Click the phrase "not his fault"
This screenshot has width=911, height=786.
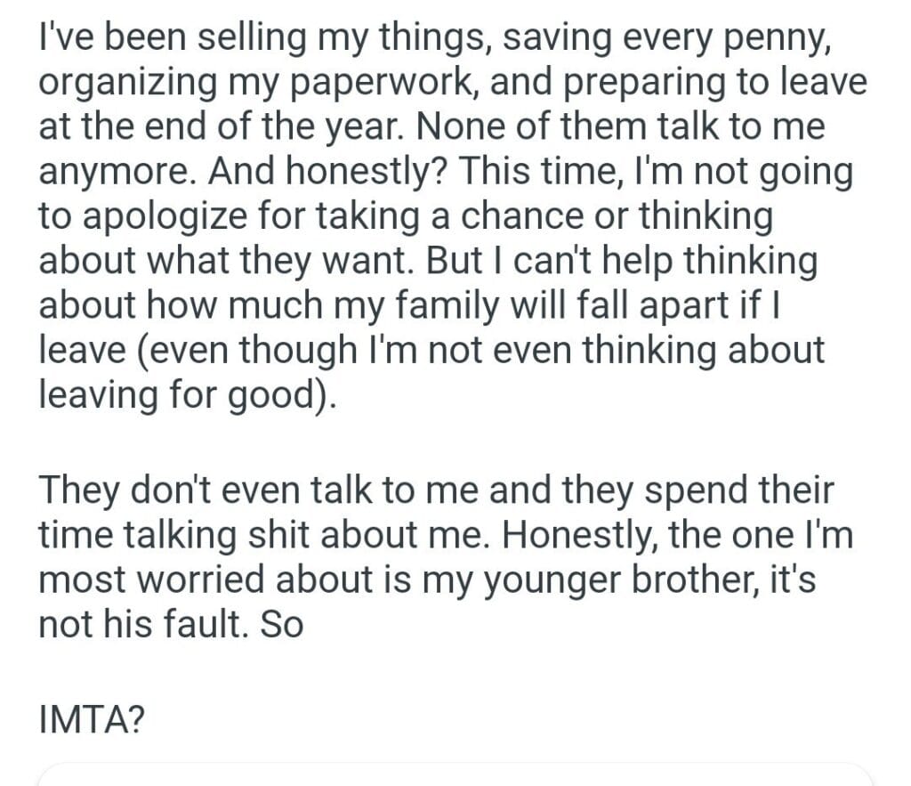pyautogui.click(x=141, y=623)
